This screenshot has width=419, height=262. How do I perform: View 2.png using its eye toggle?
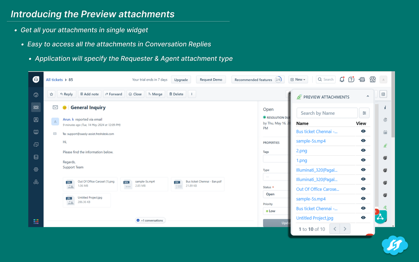point(363,150)
